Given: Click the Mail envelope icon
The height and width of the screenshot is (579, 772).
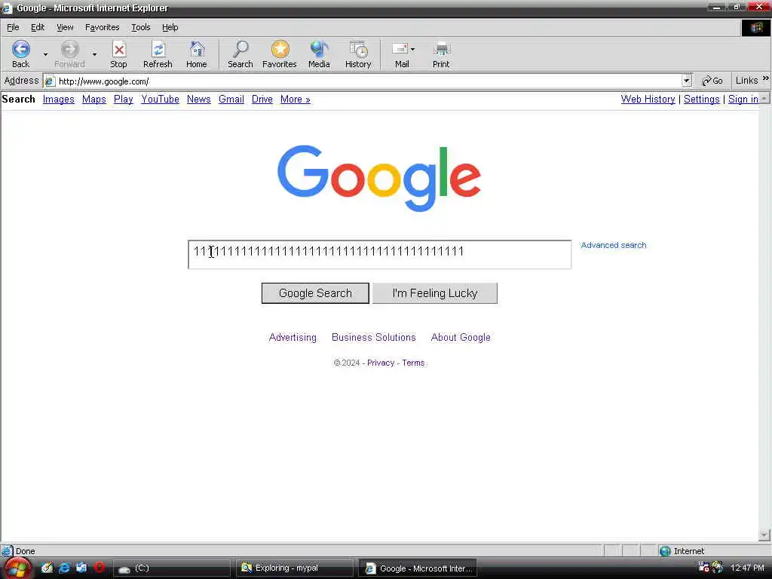Looking at the screenshot, I should (x=400, y=49).
